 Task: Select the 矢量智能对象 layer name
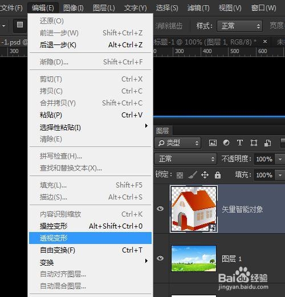pyautogui.click(x=242, y=209)
